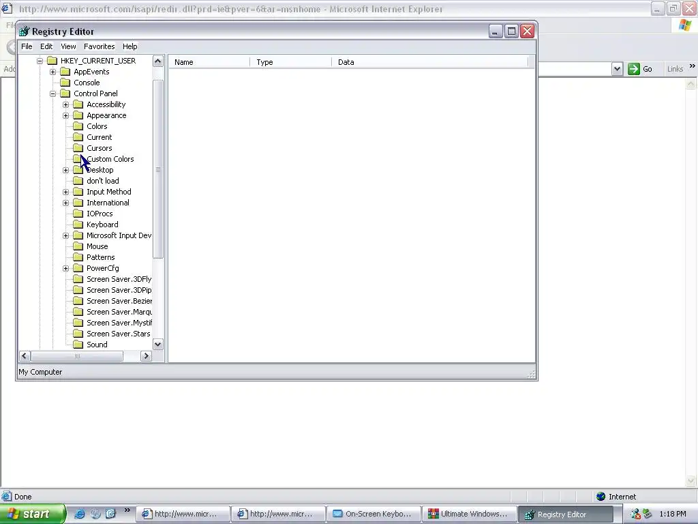The width and height of the screenshot is (698, 524).
Task: Click the Name column header
Action: pyautogui.click(x=209, y=62)
